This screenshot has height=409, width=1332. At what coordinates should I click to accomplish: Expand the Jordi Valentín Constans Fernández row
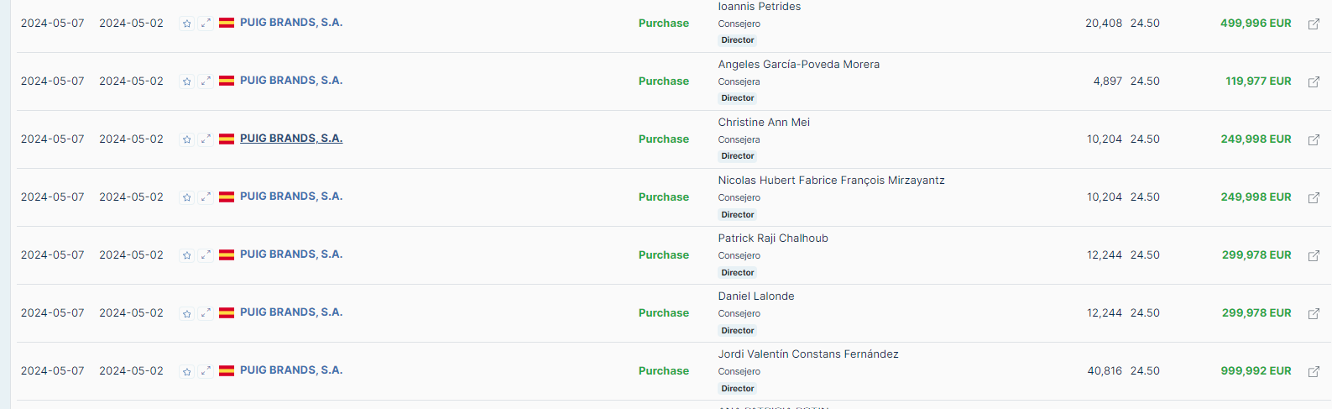(x=206, y=371)
